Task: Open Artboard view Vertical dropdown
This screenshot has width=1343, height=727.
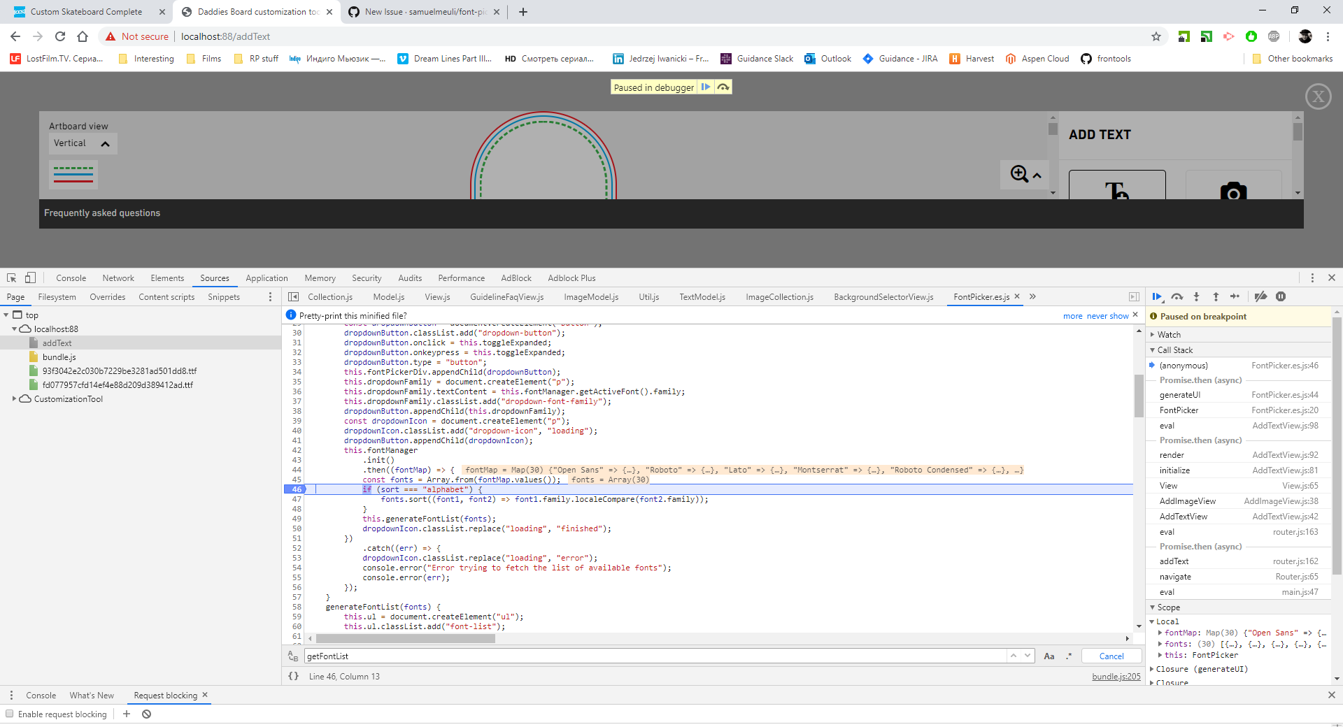Action: [x=83, y=143]
